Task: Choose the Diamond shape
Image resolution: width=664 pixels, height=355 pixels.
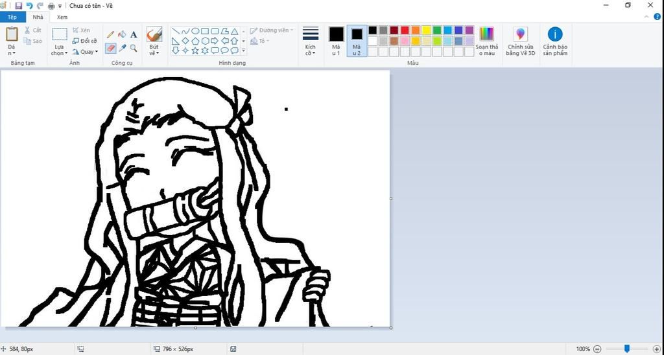Action: coord(185,41)
